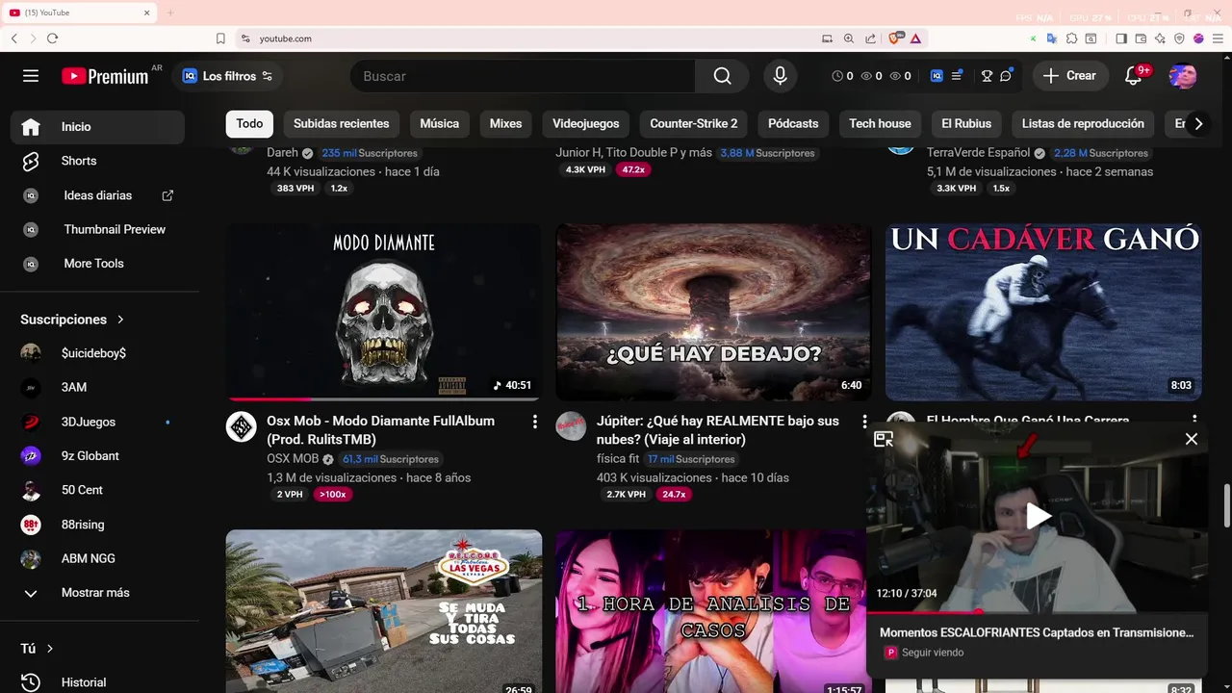This screenshot has height=693, width=1232.
Task: Open the ¿Qué hay debajo? Jupiter thumbnail
Action: click(713, 312)
